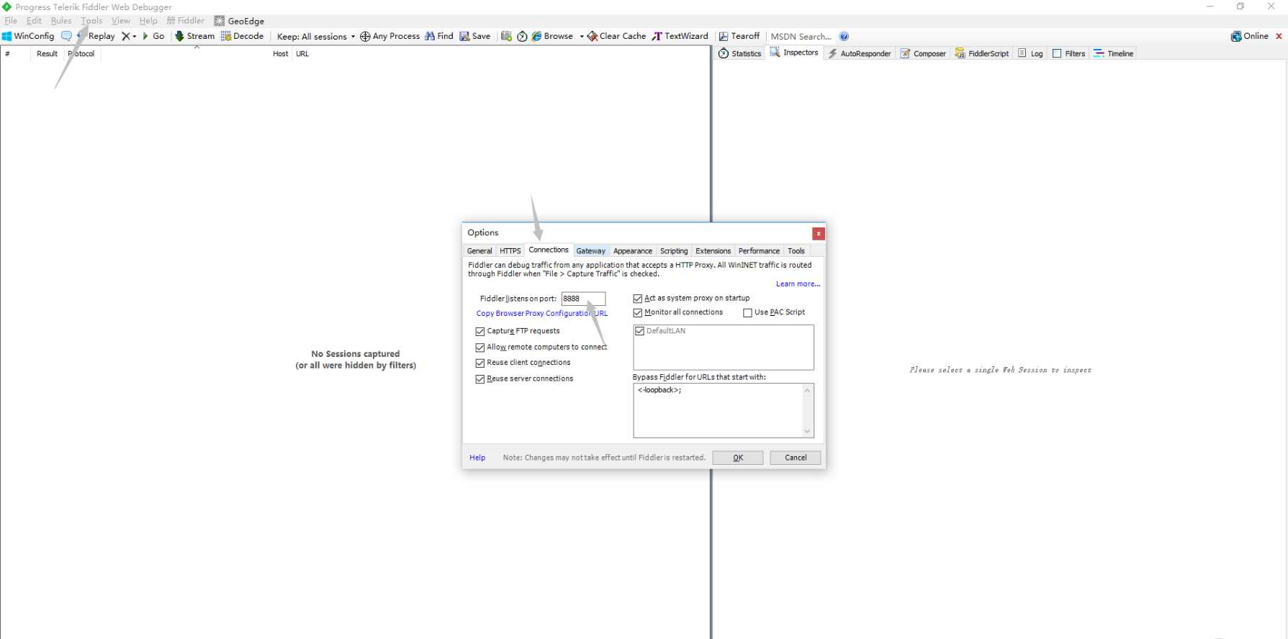
Task: Switch to the Inspectors tab
Action: point(794,53)
